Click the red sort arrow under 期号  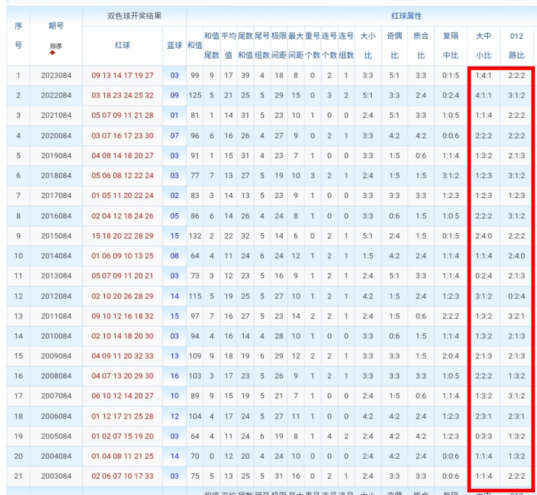point(52,53)
